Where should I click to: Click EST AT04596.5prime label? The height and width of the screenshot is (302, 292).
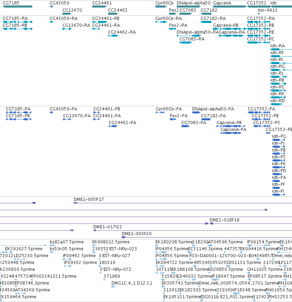pos(225,242)
